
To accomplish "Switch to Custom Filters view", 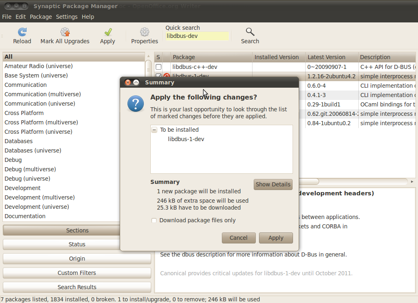I will (76, 273).
